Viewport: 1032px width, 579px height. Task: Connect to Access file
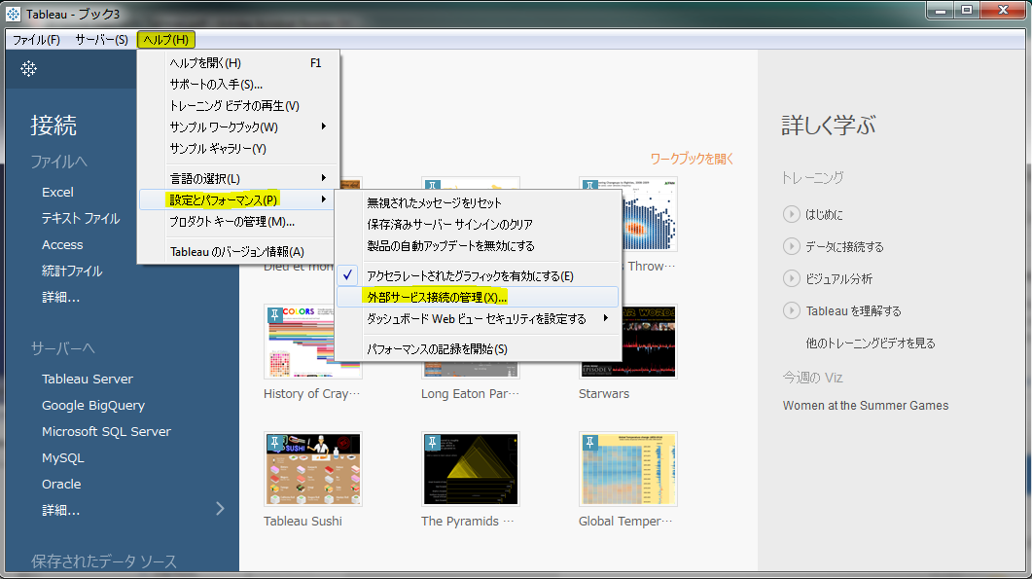[x=62, y=244]
